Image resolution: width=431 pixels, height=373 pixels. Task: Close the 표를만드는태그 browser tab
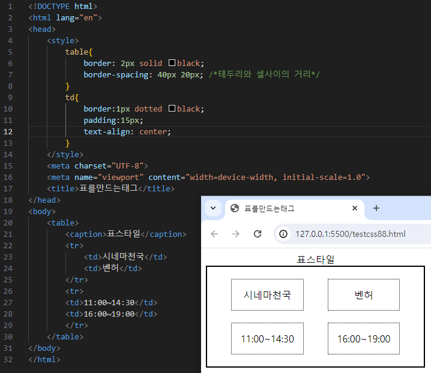click(355, 208)
